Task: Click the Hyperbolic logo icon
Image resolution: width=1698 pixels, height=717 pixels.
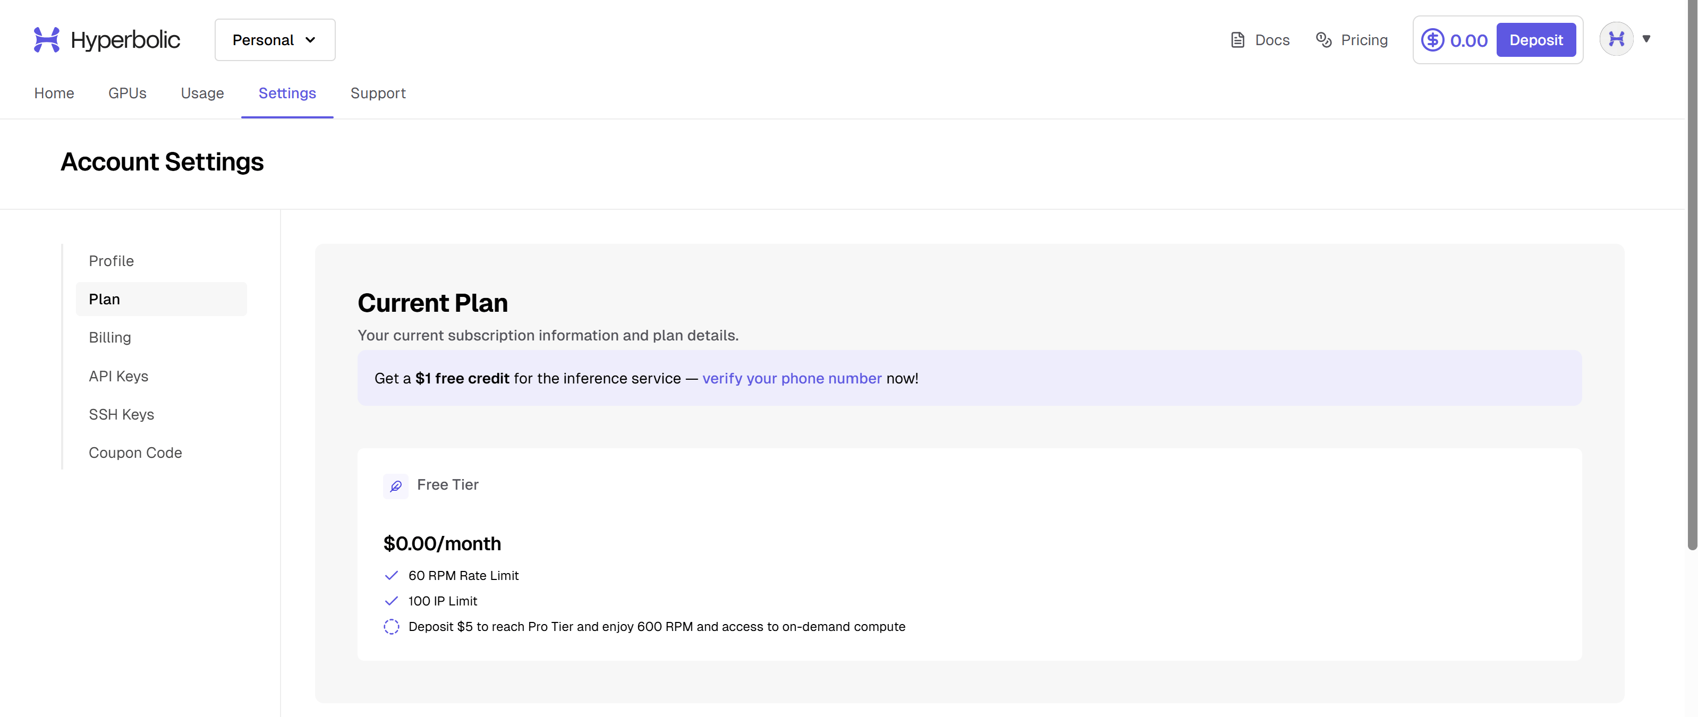Action: (47, 39)
